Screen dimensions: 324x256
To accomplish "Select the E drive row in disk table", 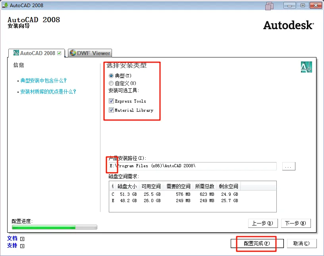I will 193,201.
